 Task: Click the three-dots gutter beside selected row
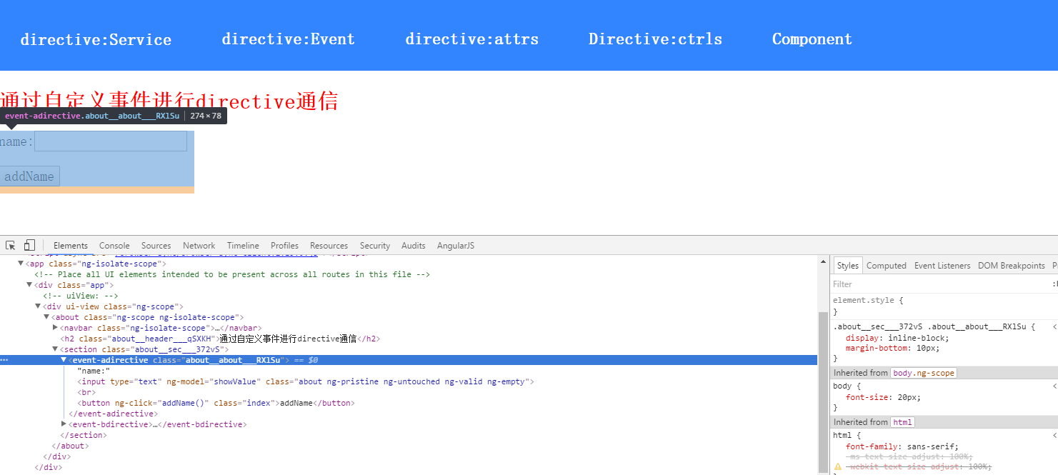4,361
